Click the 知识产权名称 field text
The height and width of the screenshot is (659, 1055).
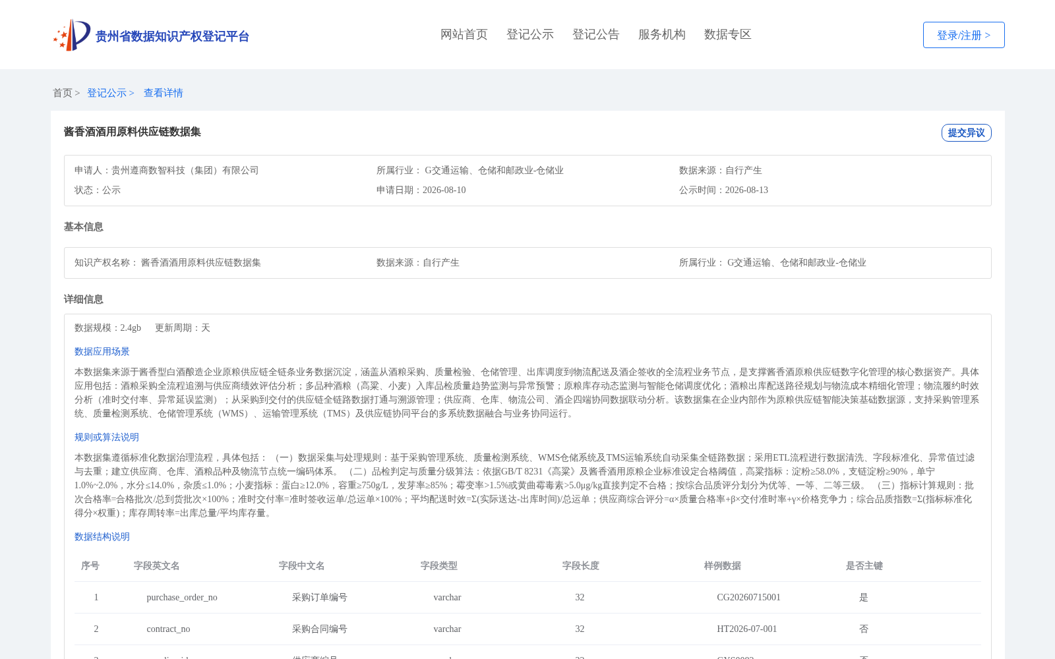click(x=167, y=262)
